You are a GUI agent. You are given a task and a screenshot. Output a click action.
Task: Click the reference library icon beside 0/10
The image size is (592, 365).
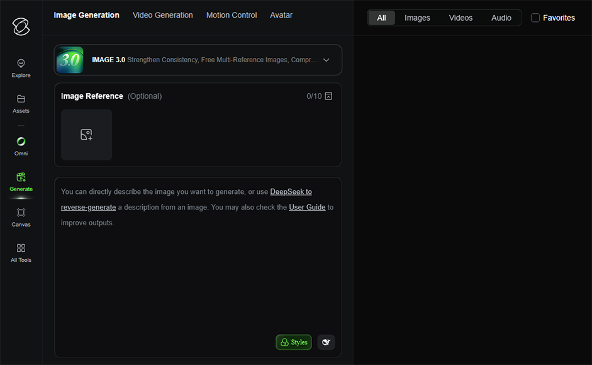(x=328, y=96)
